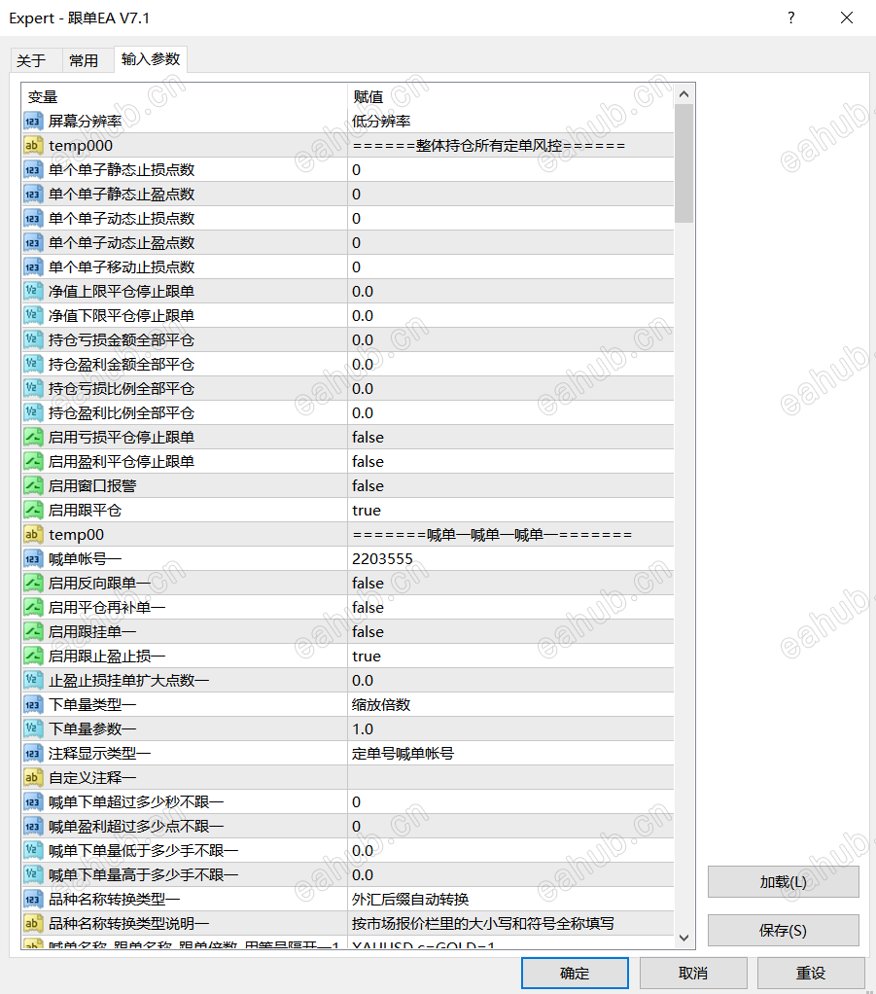Screen dimensions: 876x994
Task: Click the 加载(L) button
Action: click(x=784, y=882)
